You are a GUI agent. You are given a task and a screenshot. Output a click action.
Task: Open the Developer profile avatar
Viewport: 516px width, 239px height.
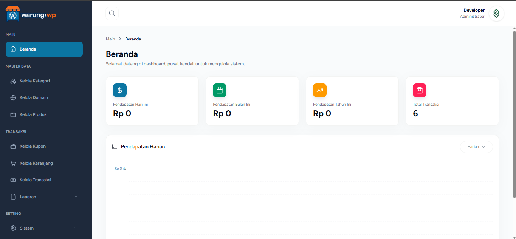pos(496,14)
